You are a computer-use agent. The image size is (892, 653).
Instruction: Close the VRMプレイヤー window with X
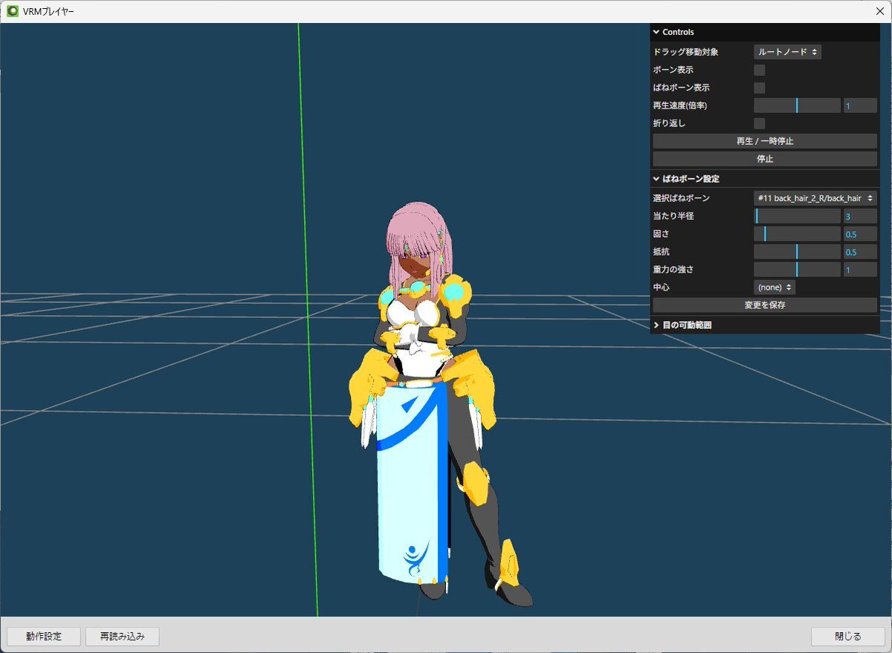coord(879,11)
